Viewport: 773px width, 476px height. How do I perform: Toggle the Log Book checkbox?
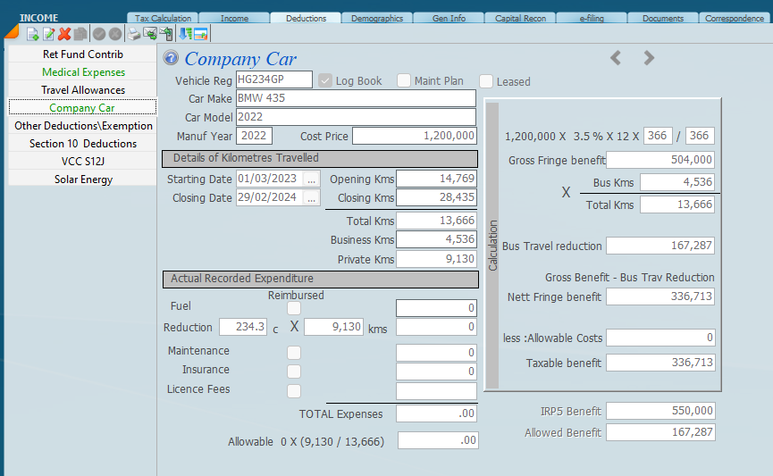coord(326,80)
